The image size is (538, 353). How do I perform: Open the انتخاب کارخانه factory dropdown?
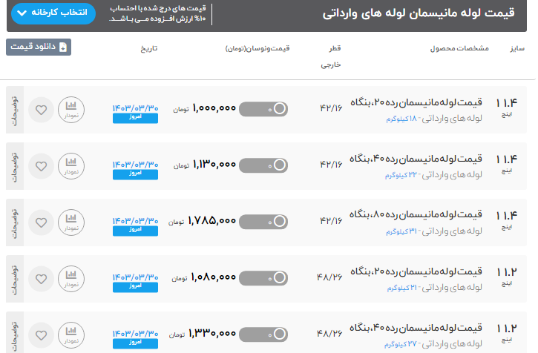[53, 14]
